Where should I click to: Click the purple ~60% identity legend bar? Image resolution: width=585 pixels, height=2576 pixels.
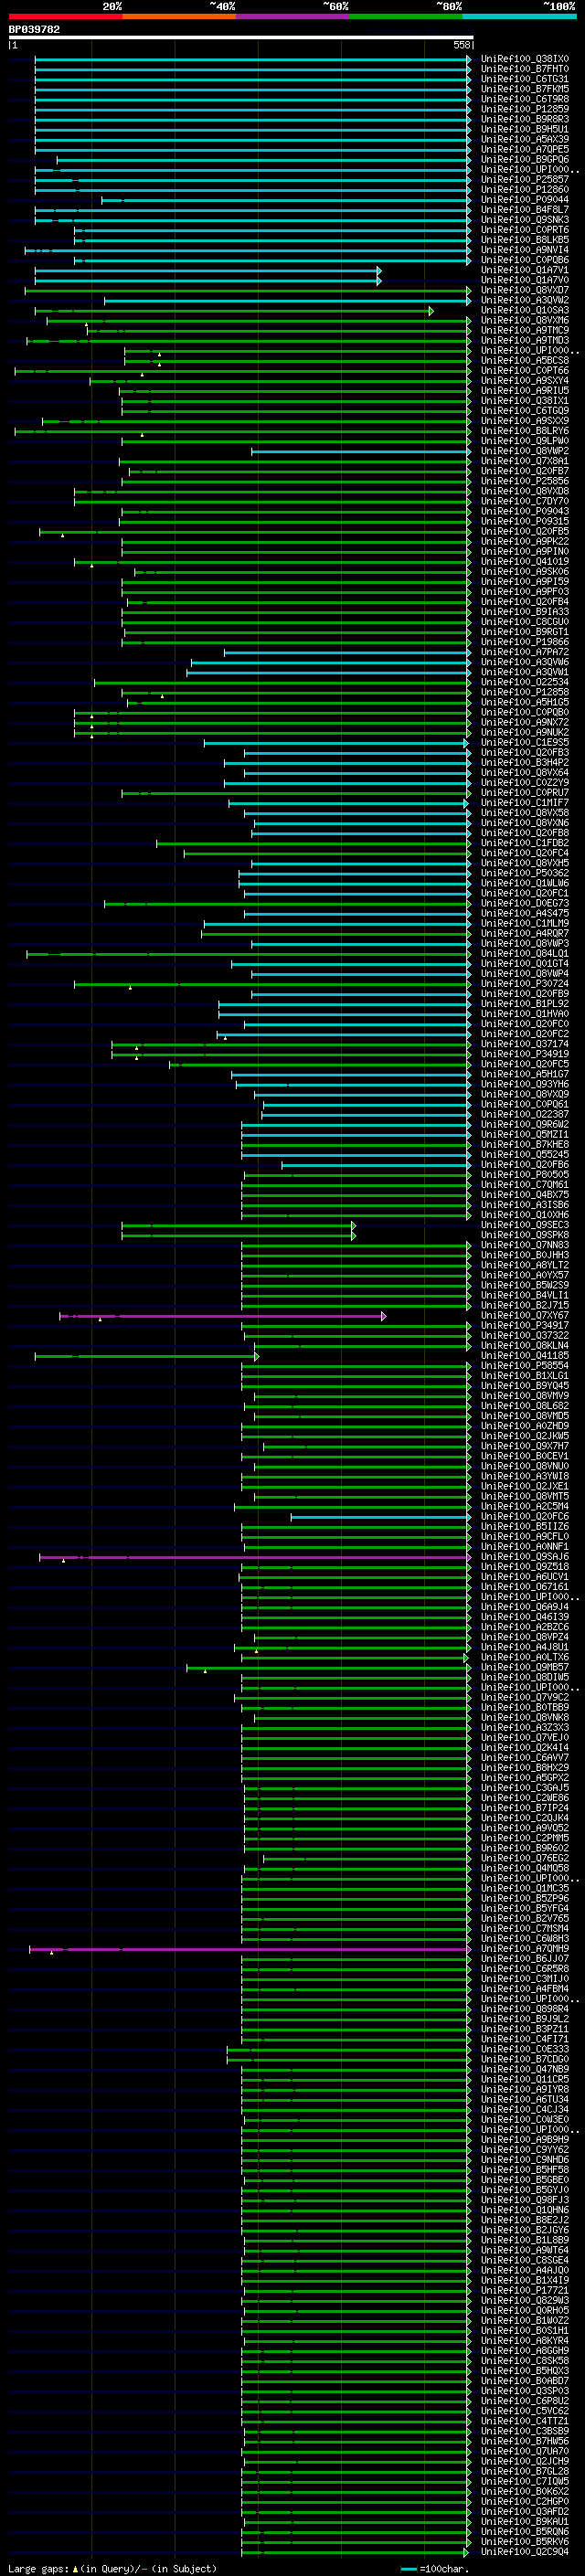click(292, 16)
